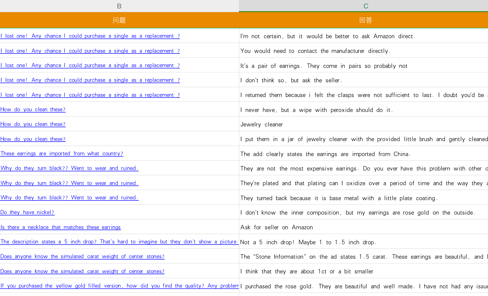Screen dimensions: 488x296
Task: Click the 回答 header cell
Action: coord(363,20)
